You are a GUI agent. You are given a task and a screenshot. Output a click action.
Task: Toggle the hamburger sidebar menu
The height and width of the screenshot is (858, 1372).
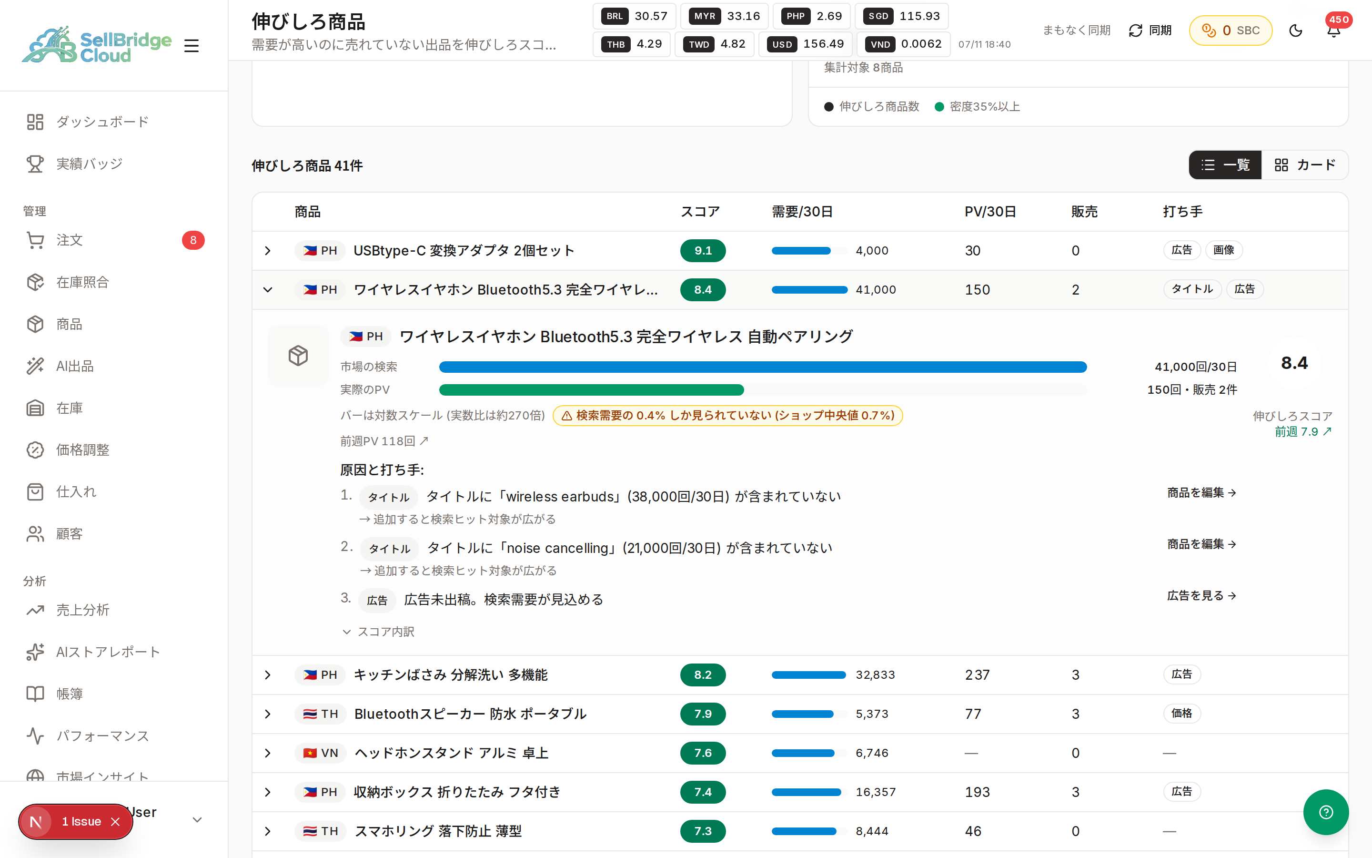click(191, 45)
